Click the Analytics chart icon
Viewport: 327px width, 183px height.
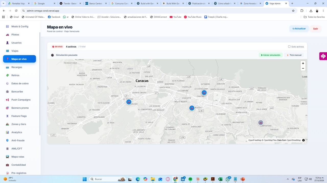7,132
